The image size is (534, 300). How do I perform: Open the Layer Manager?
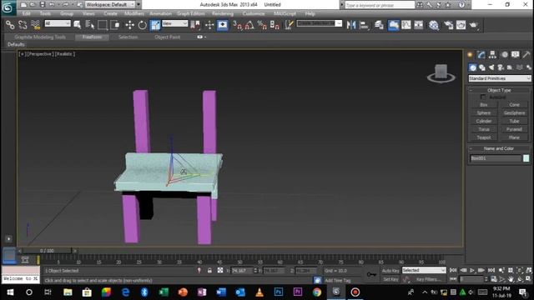point(379,25)
